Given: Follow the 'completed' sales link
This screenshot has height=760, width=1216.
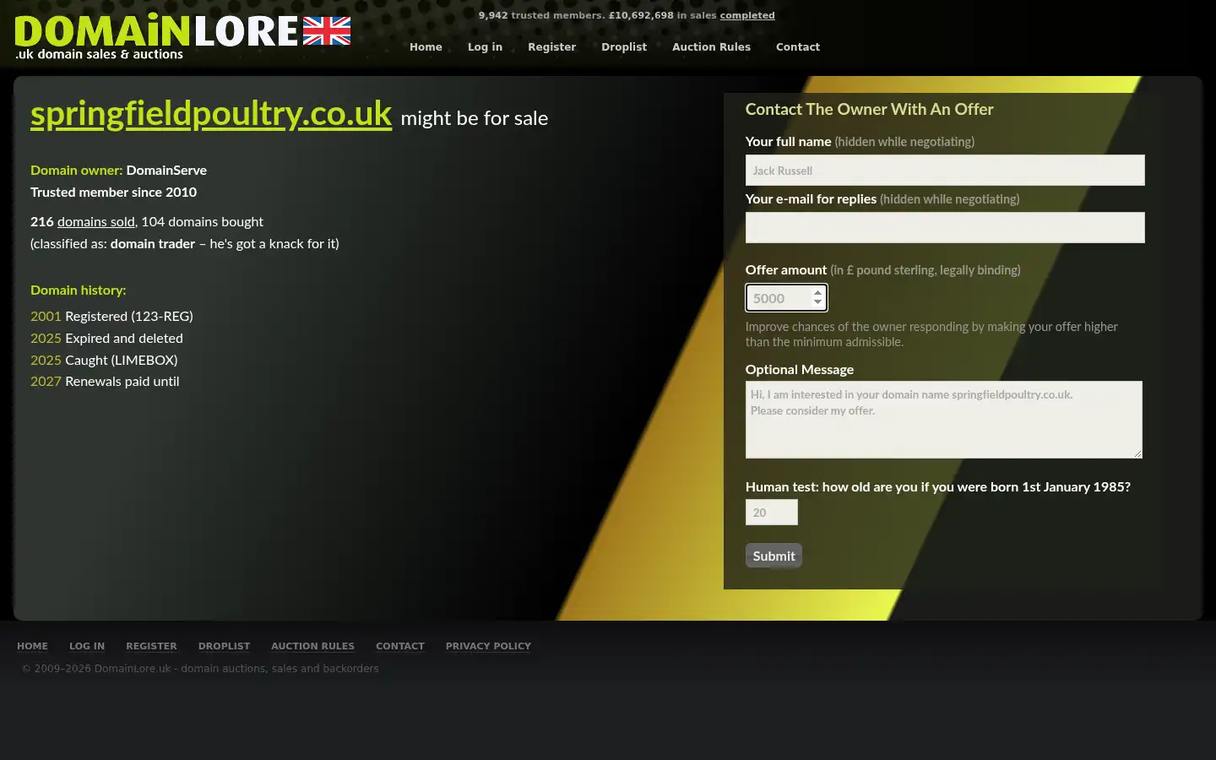Looking at the screenshot, I should pos(747,15).
